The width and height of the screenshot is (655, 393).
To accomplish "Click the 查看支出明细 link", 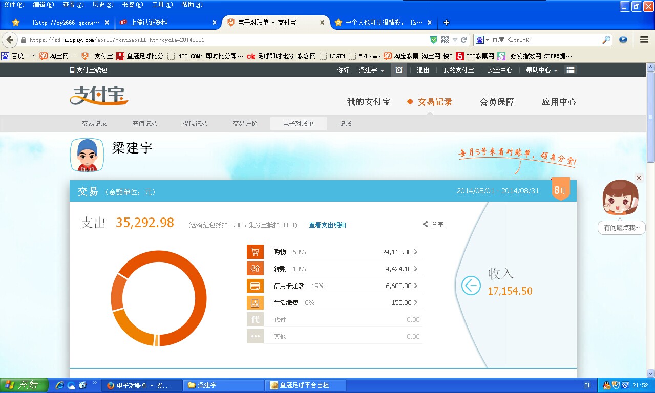I will [327, 225].
